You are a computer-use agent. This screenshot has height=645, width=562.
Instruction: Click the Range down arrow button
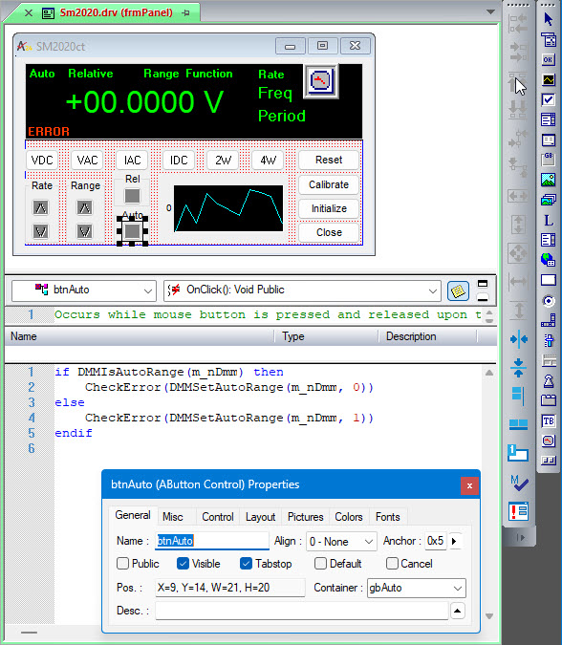coord(85,231)
